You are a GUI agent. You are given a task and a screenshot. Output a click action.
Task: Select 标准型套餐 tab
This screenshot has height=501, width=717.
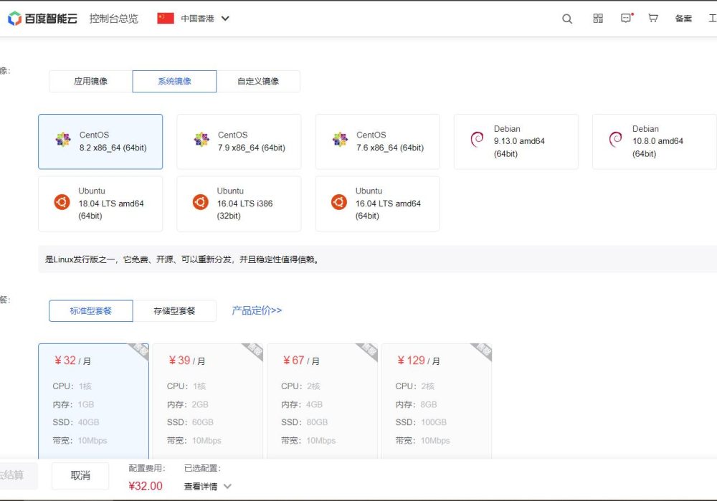[90, 311]
